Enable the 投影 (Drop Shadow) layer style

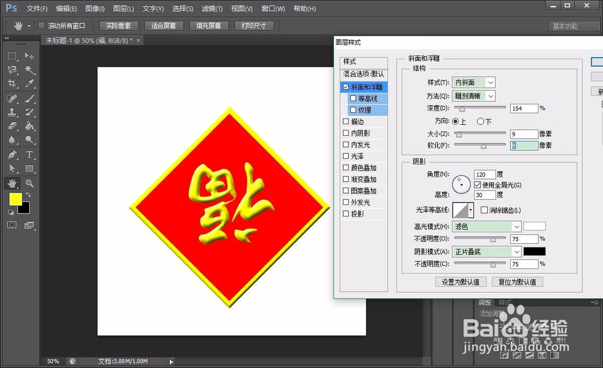coord(346,214)
